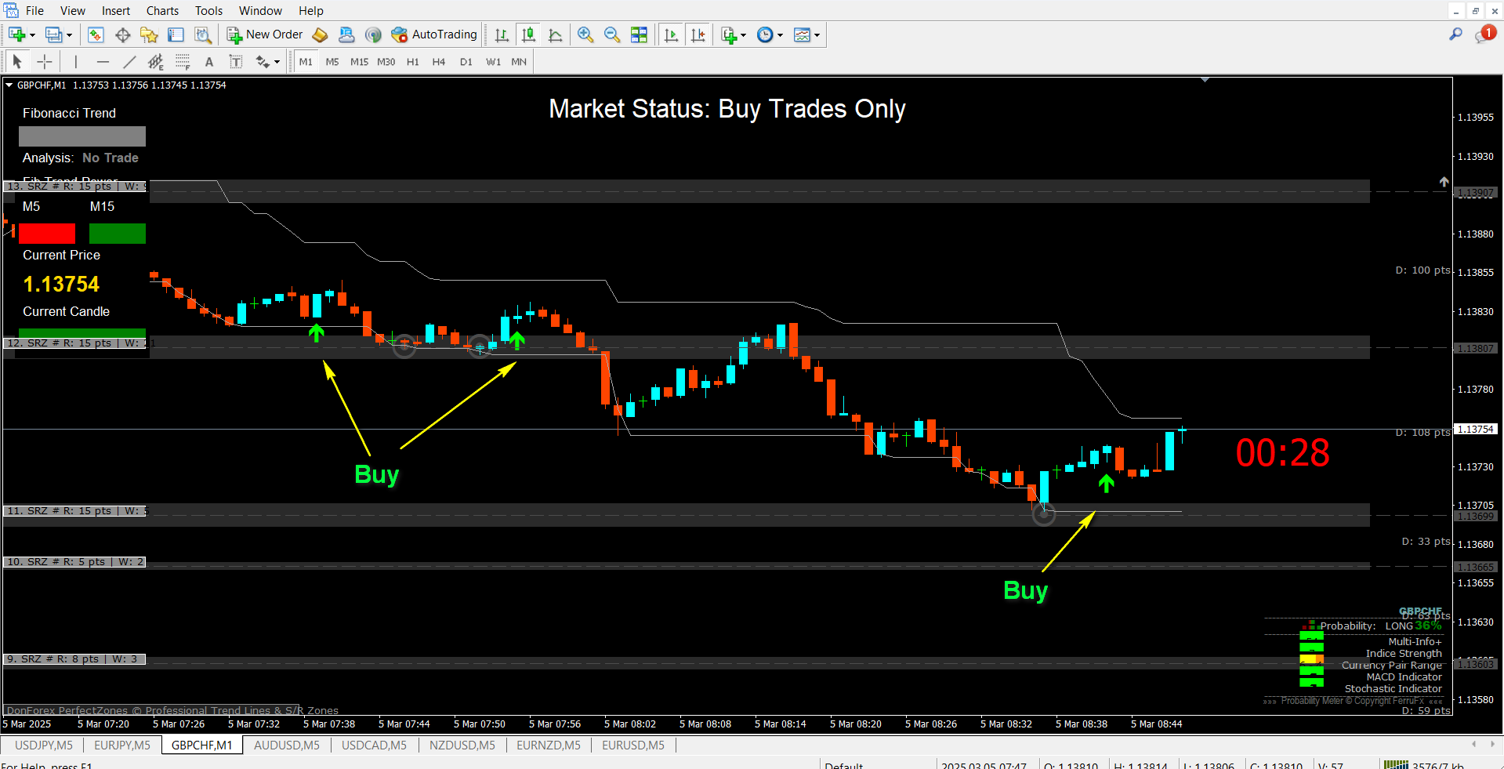Open the chart Templates dropdown

(x=806, y=34)
